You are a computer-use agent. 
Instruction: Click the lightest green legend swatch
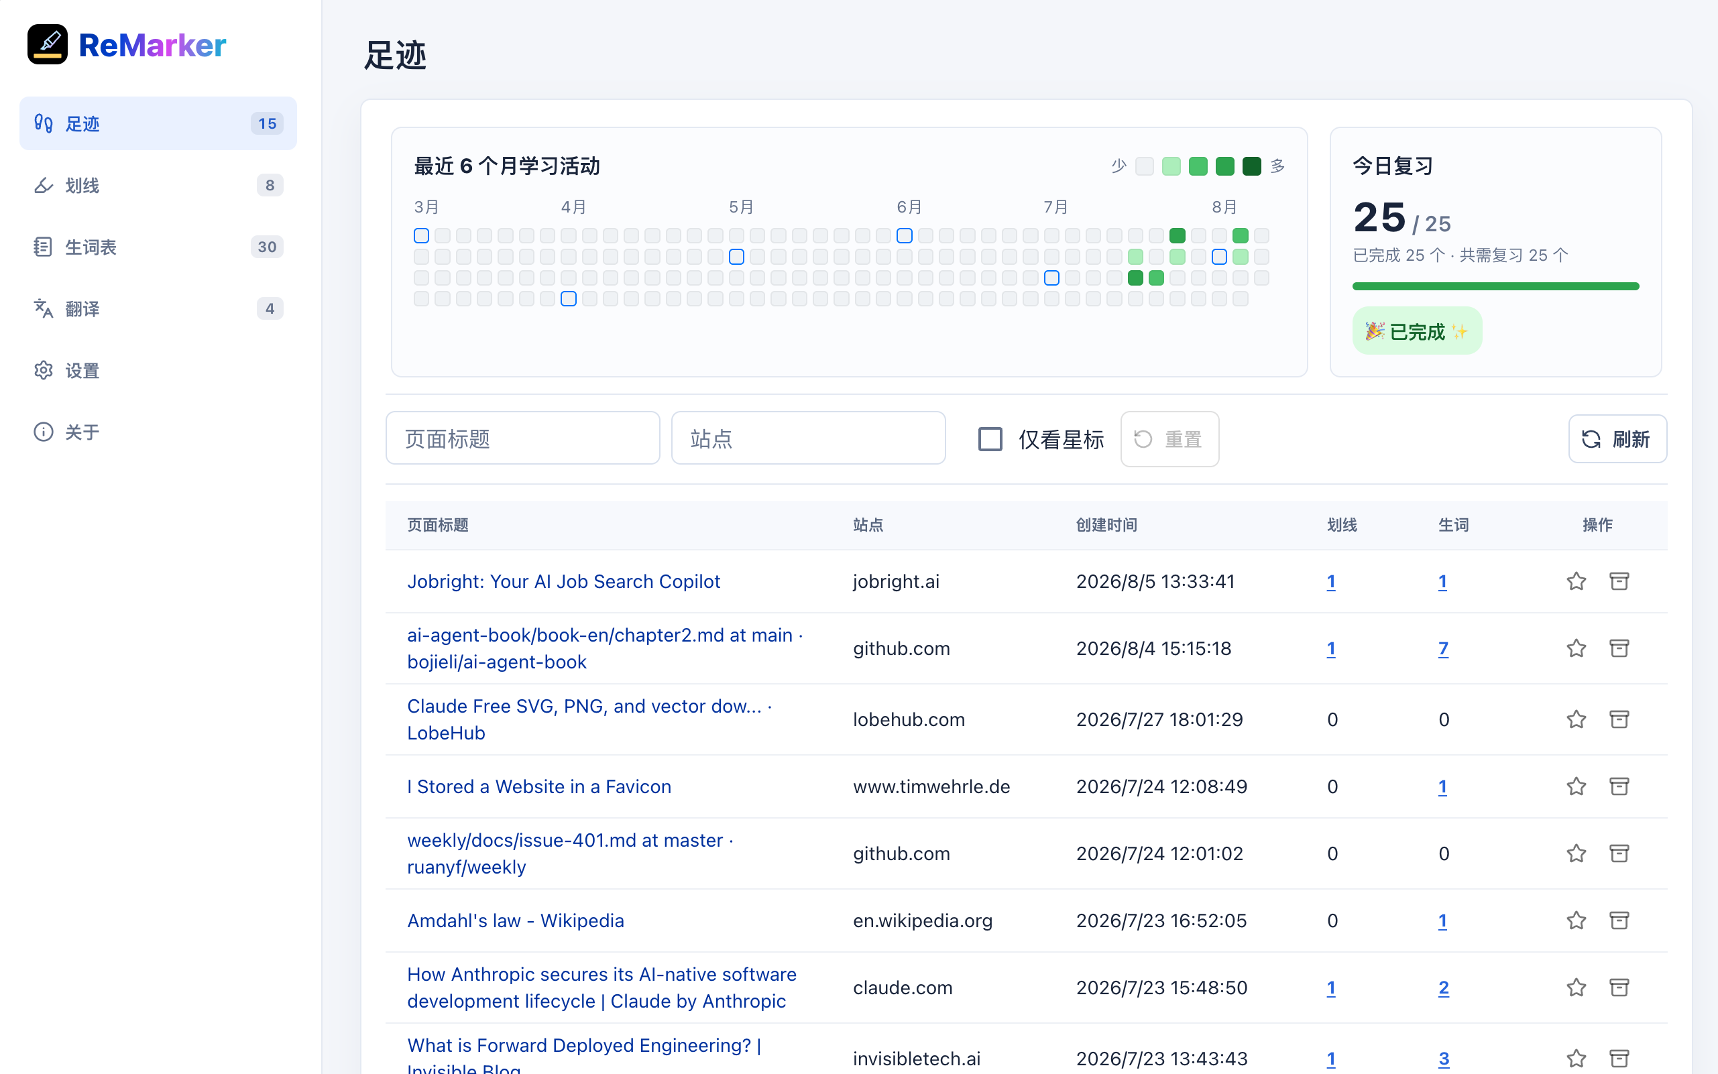1171,166
